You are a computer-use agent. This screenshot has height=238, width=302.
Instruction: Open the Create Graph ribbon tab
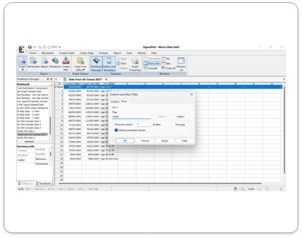point(67,53)
